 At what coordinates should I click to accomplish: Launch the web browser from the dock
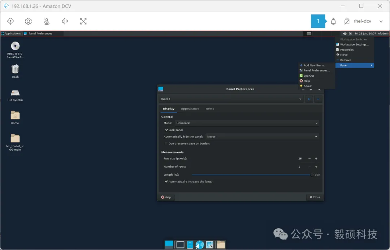(200, 245)
